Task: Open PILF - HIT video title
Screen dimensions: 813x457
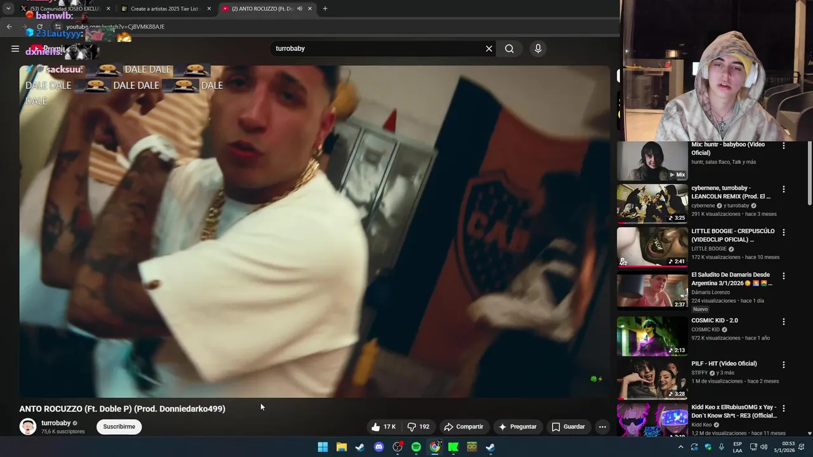Action: coord(724,364)
